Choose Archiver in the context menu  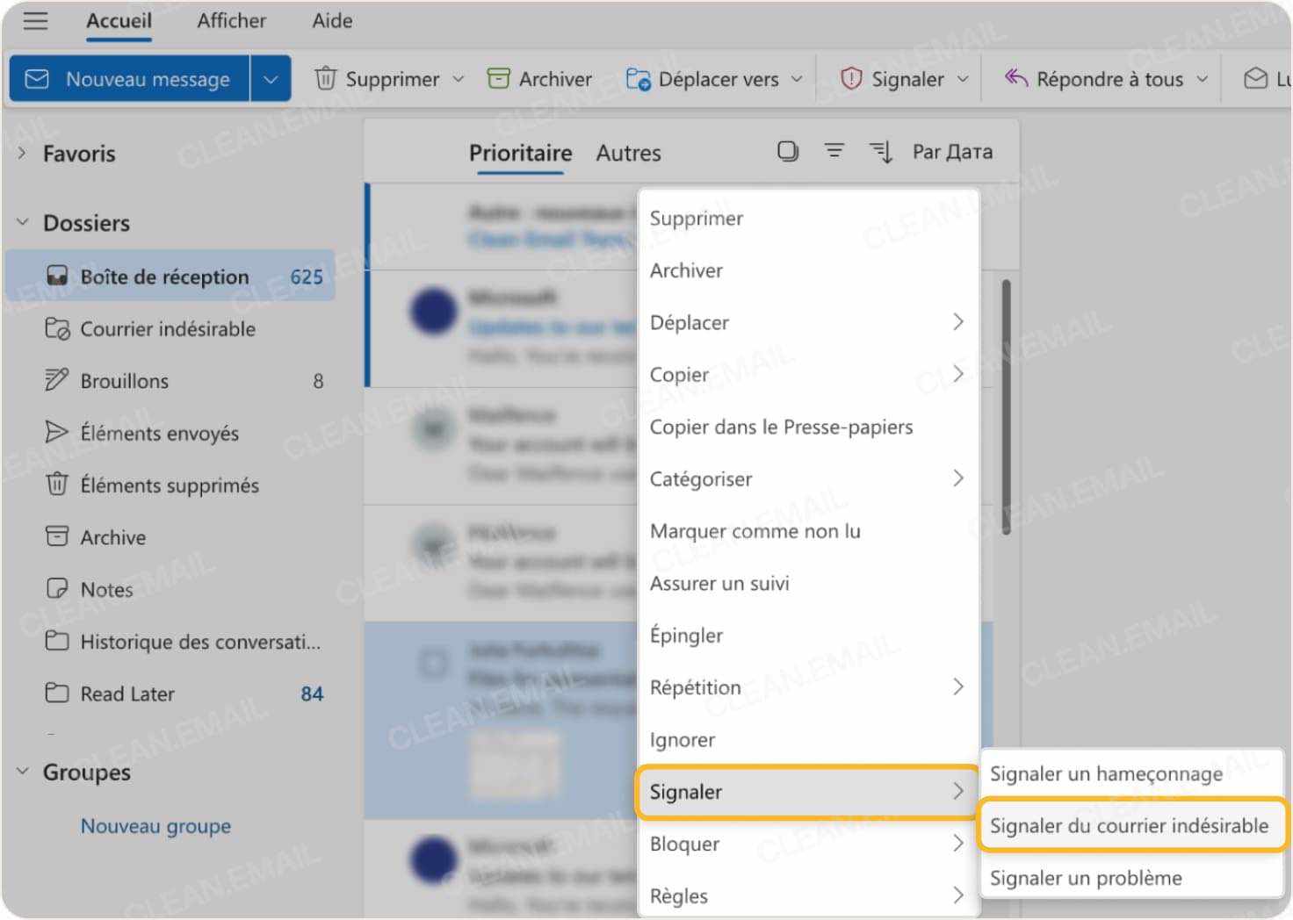(x=808, y=270)
